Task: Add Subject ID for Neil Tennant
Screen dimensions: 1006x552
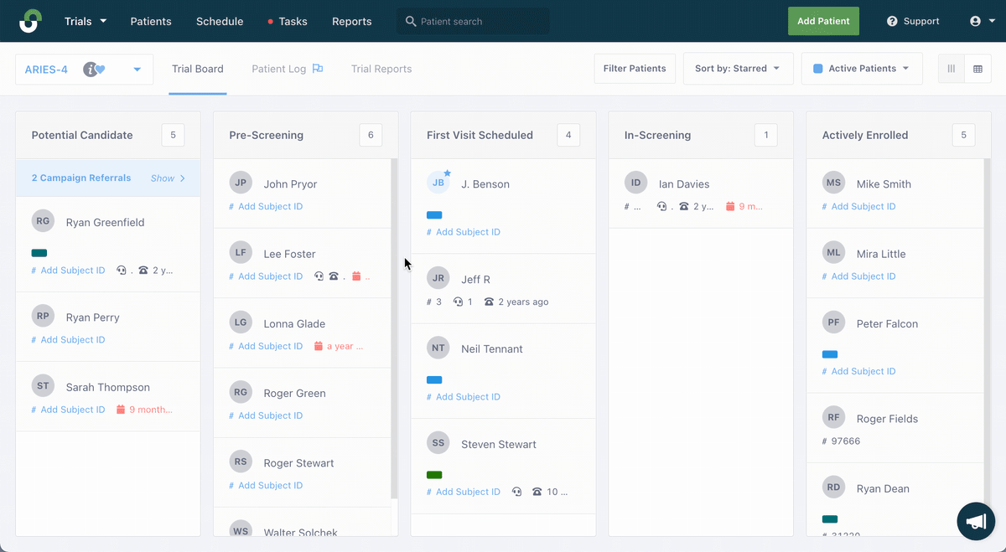Action: (x=464, y=397)
